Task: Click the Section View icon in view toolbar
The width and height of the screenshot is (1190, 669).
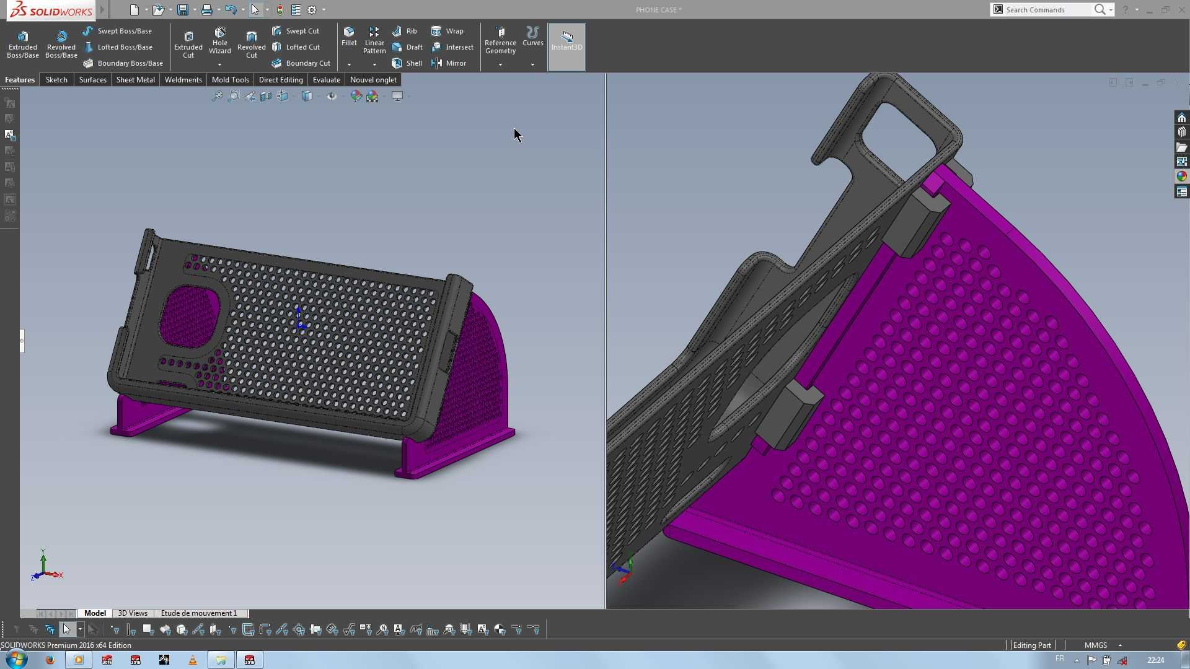Action: (266, 96)
